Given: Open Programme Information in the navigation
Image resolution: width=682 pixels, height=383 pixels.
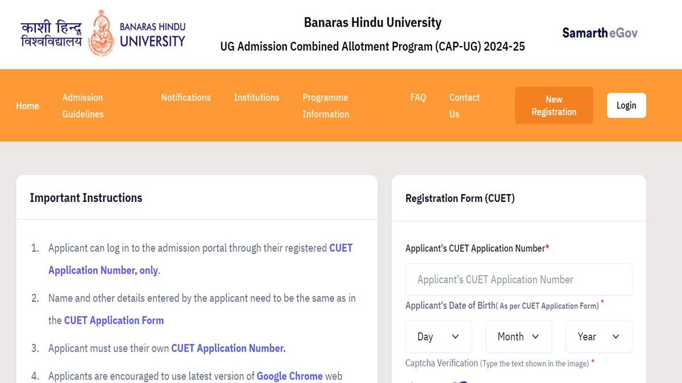Looking at the screenshot, I should coord(326,106).
